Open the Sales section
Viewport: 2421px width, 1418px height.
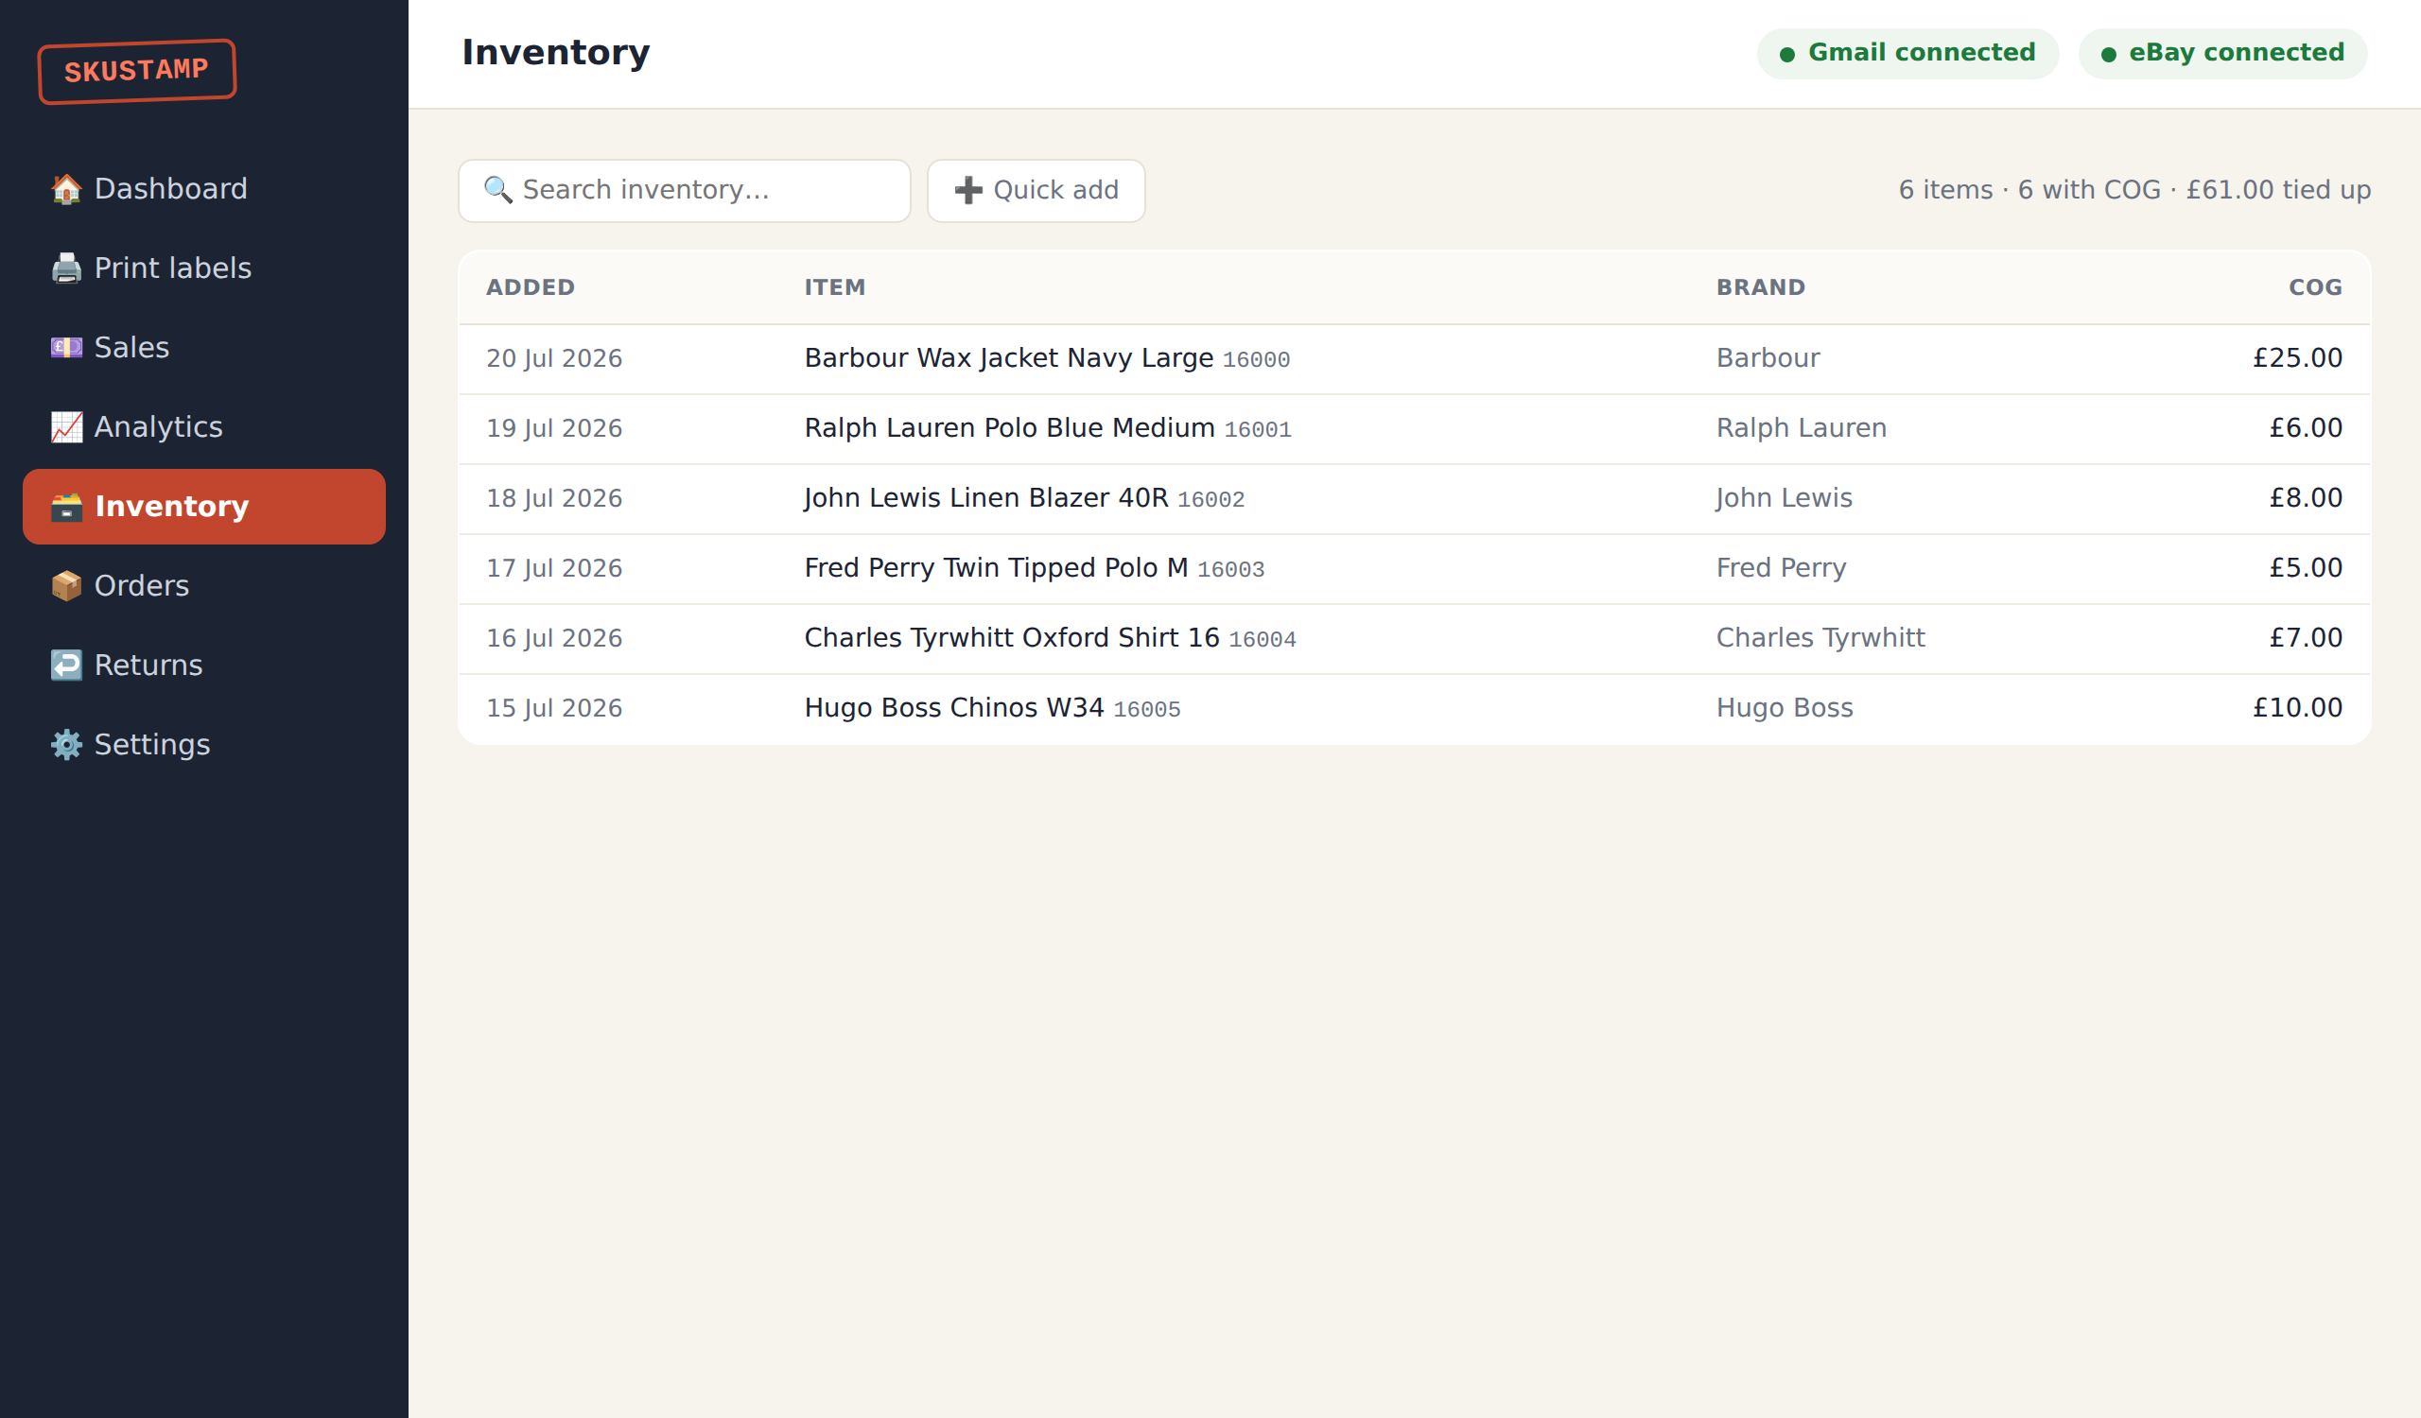204,348
